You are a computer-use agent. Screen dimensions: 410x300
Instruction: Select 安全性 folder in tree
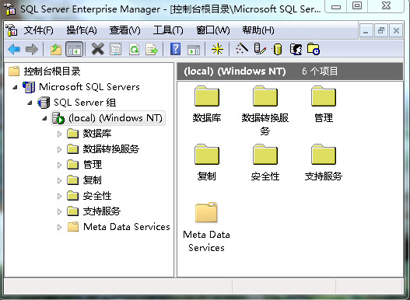click(x=97, y=196)
